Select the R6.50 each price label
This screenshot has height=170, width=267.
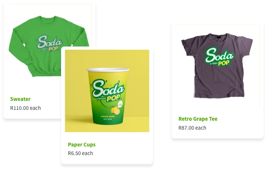click(x=80, y=153)
